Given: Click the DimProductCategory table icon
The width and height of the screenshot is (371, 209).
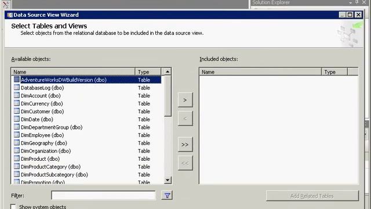Looking at the screenshot, I should coord(17,167).
